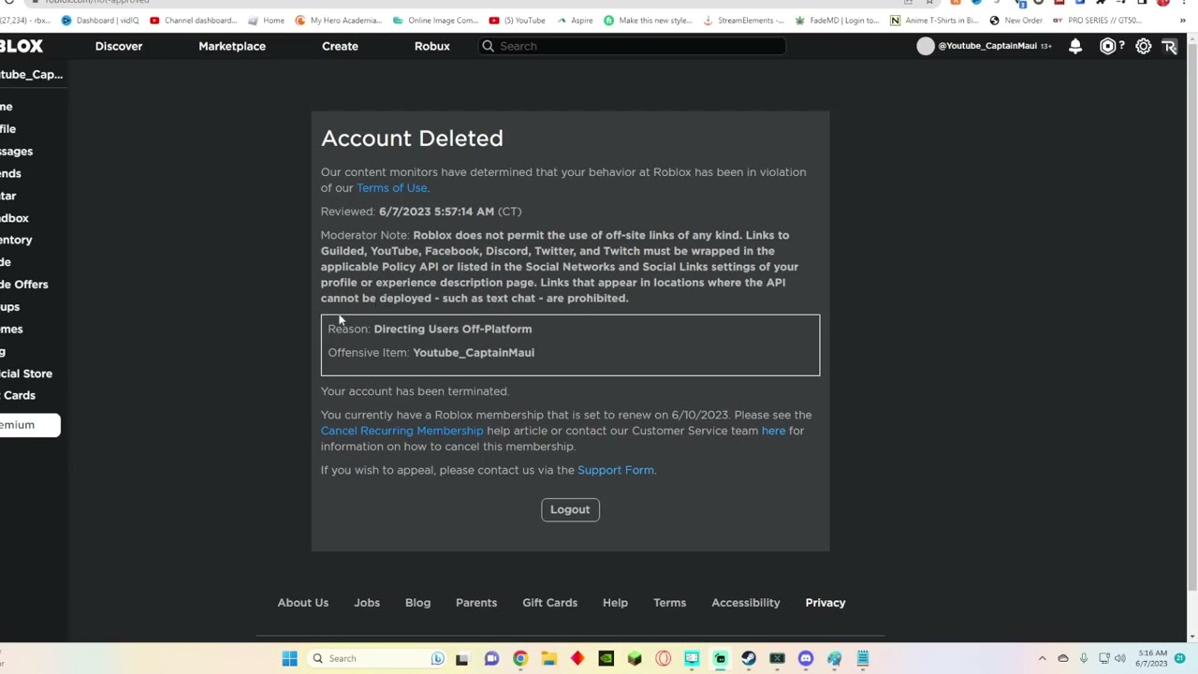
Task: Open the settings gear in Roblox header
Action: coord(1144,46)
